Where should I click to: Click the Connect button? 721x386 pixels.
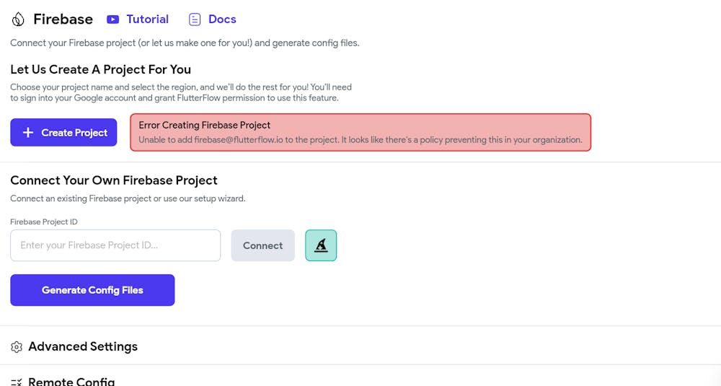pyautogui.click(x=262, y=245)
